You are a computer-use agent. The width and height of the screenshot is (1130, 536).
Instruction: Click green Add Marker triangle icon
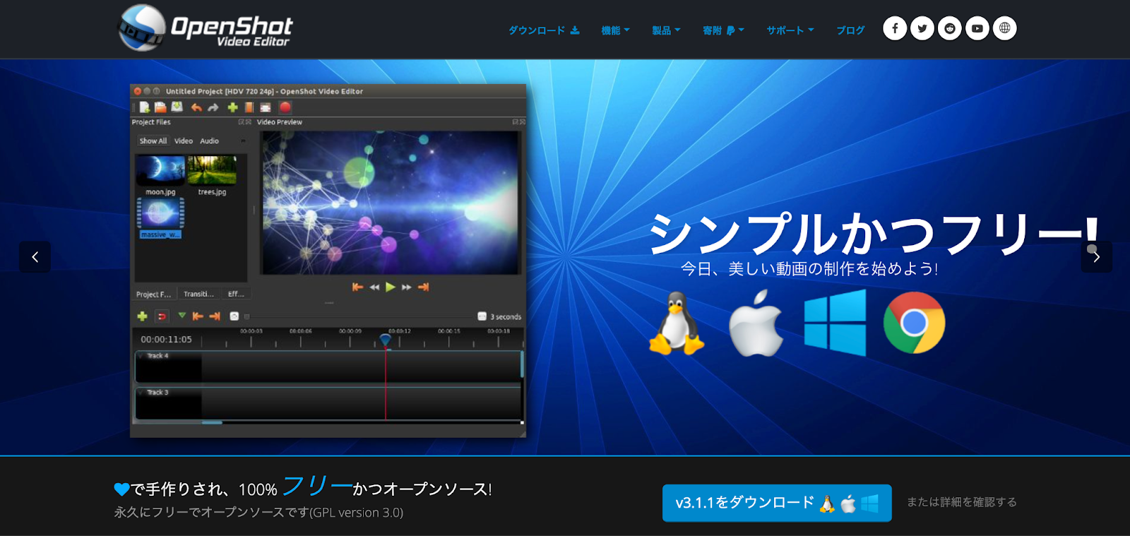coord(182,316)
